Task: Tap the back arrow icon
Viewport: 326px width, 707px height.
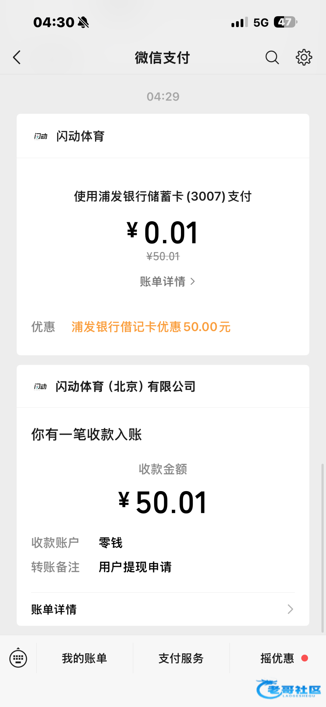Action: (x=17, y=57)
